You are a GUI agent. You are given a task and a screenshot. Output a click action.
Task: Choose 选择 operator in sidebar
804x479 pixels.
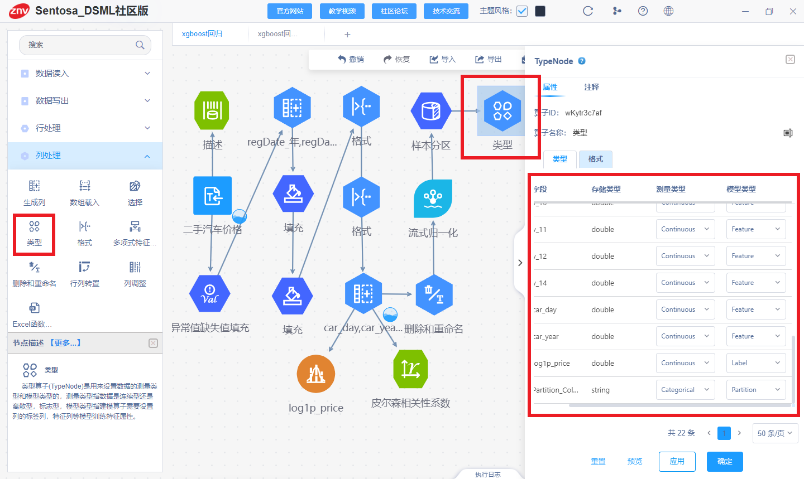[x=135, y=193]
